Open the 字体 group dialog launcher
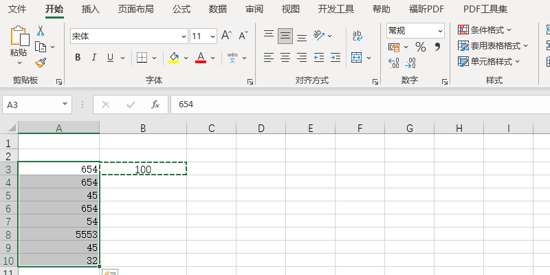The image size is (550, 275). click(250, 82)
